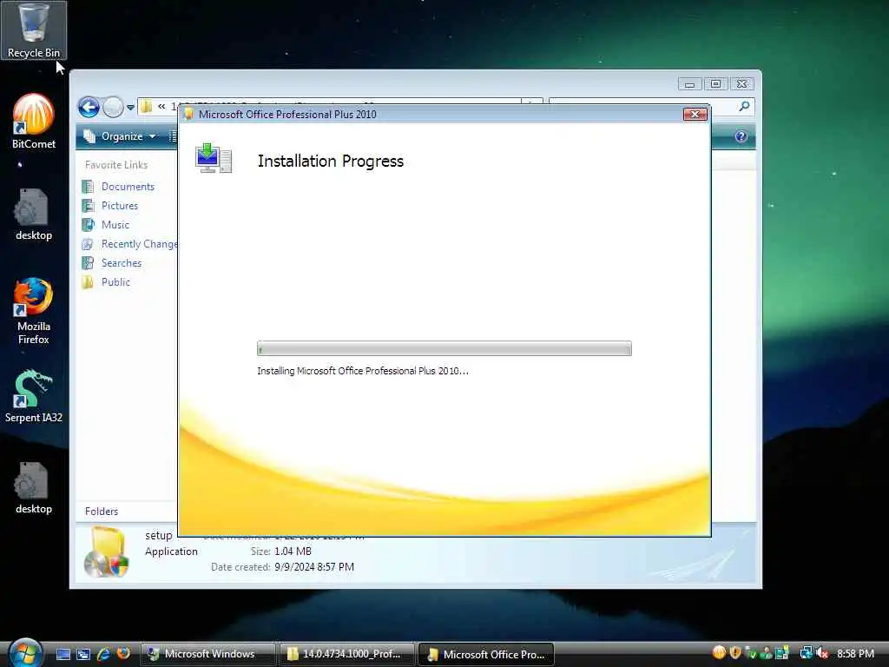Click the orange BitComet tray icon

[719, 653]
